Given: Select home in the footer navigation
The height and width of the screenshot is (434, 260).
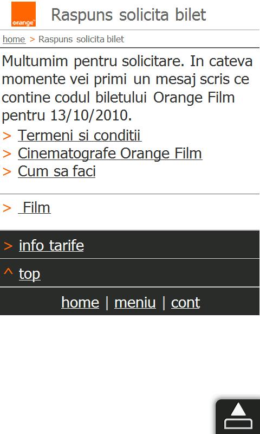Looking at the screenshot, I should [x=80, y=302].
